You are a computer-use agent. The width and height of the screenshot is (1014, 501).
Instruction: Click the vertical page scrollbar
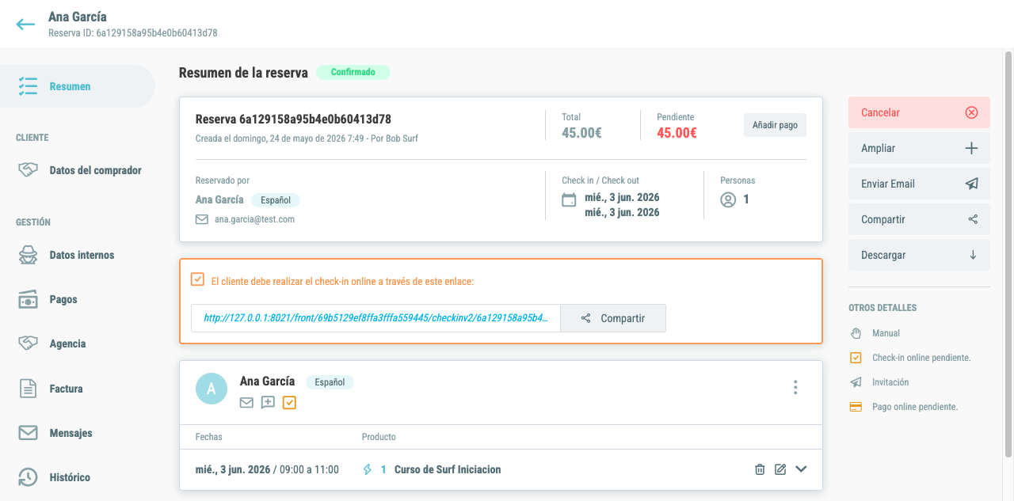pyautogui.click(x=1008, y=253)
